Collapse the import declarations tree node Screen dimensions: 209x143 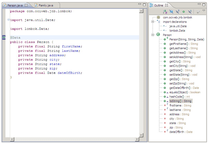[153, 22]
